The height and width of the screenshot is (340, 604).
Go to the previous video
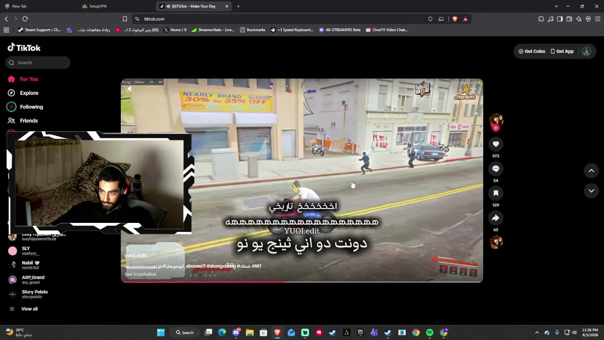(x=591, y=170)
